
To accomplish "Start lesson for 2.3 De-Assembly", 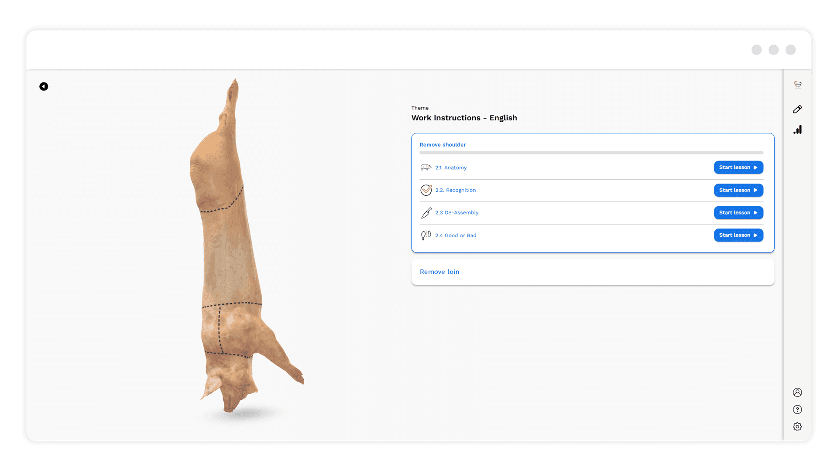I will click(x=738, y=213).
